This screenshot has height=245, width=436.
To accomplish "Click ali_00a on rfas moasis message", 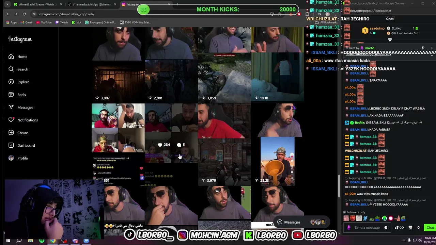I will coord(350,194).
